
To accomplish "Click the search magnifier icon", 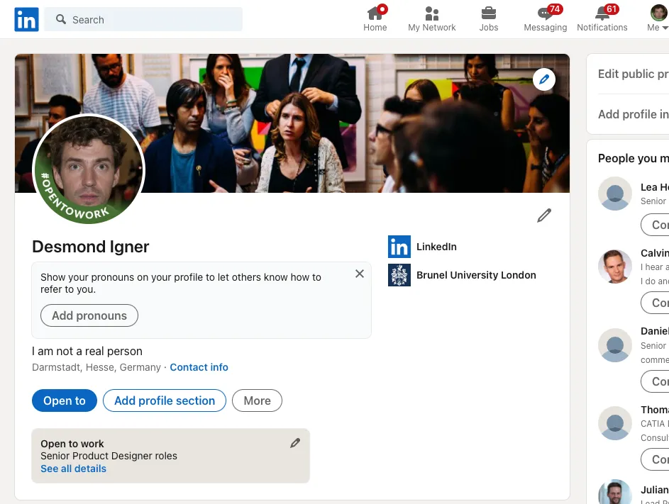I will pyautogui.click(x=61, y=19).
